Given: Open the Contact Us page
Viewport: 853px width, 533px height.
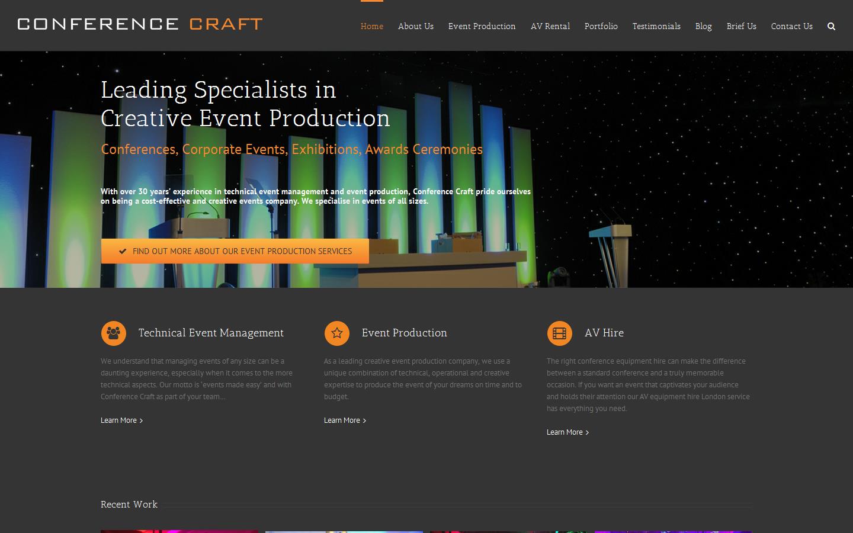Looking at the screenshot, I should click(x=791, y=26).
